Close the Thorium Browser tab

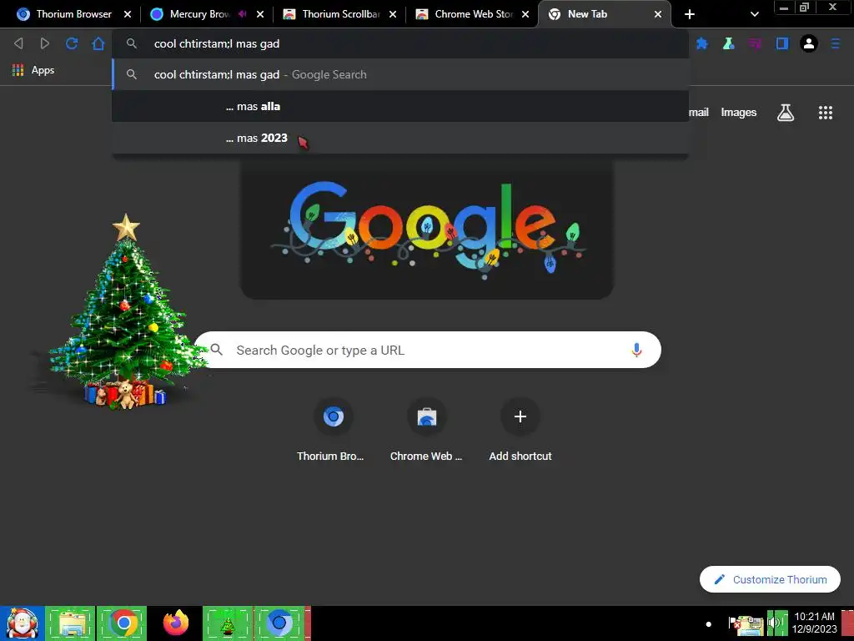coord(128,14)
